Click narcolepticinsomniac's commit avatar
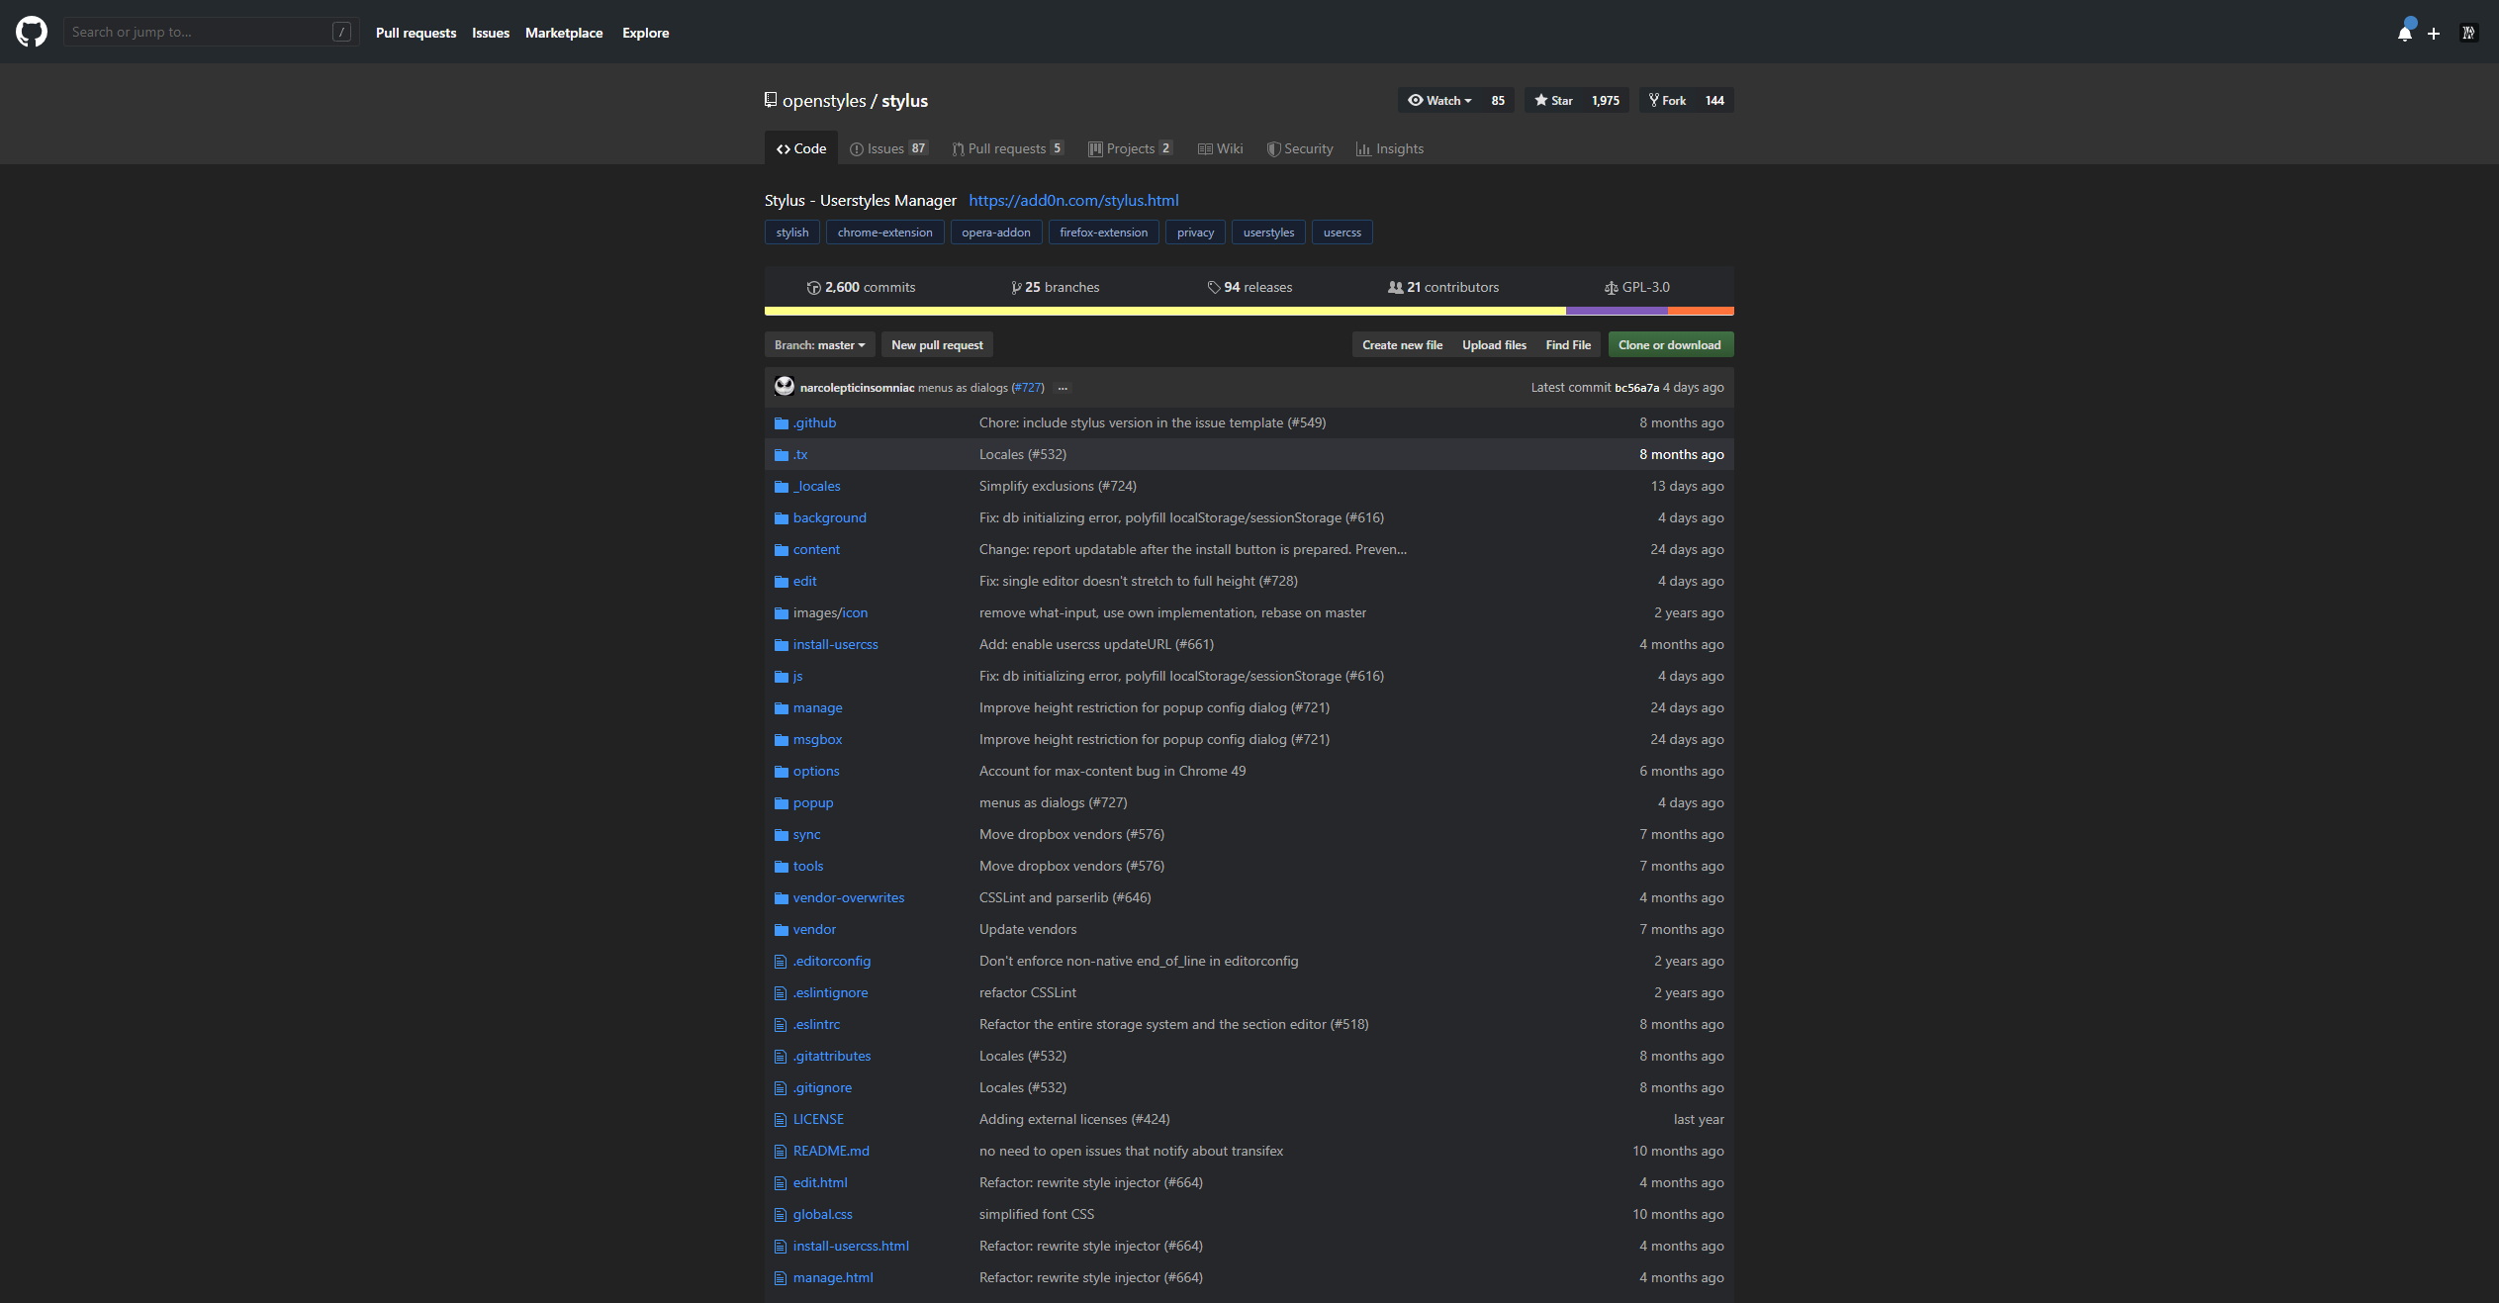The height and width of the screenshot is (1303, 2499). pyautogui.click(x=783, y=387)
